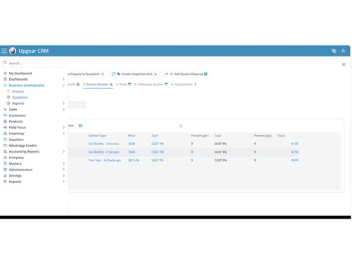Open Vouchers menu item
This screenshot has width=352, height=264.
click(x=16, y=139)
